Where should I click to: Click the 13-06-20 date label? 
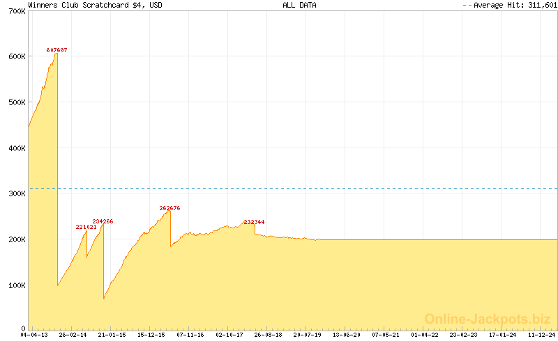pyautogui.click(x=346, y=335)
